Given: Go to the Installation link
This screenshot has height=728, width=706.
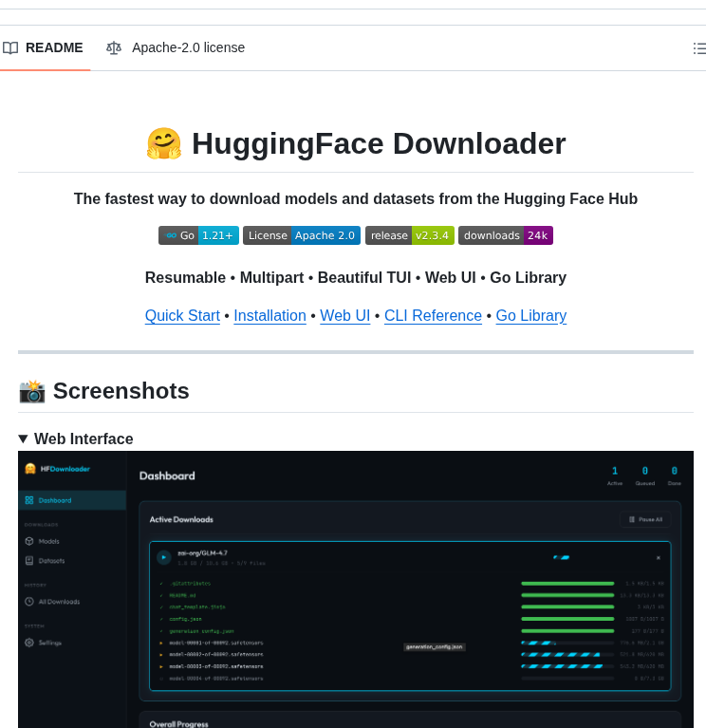Looking at the screenshot, I should coord(269,316).
